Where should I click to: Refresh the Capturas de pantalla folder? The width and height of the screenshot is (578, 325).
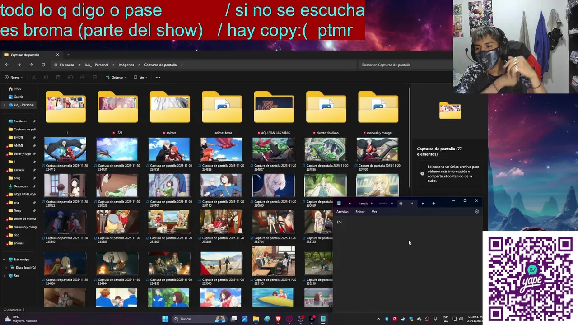click(x=43, y=65)
